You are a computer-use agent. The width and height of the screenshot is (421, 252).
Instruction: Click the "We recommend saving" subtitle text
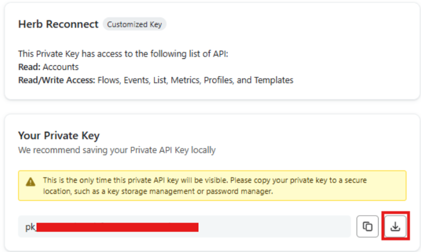pos(116,150)
